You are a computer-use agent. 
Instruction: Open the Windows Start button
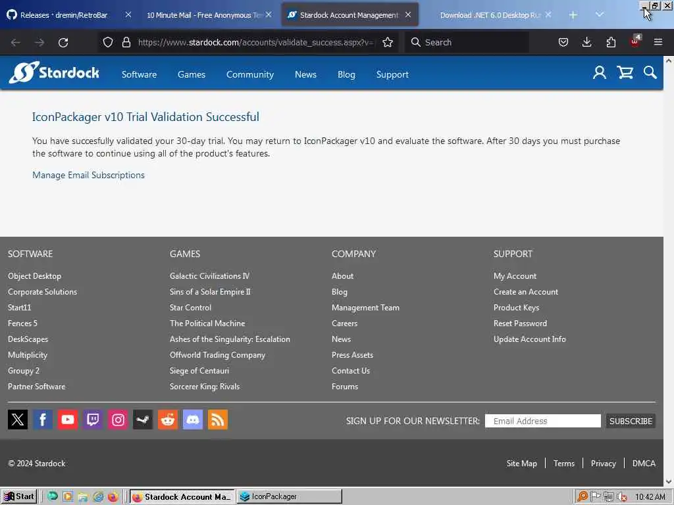(19, 496)
